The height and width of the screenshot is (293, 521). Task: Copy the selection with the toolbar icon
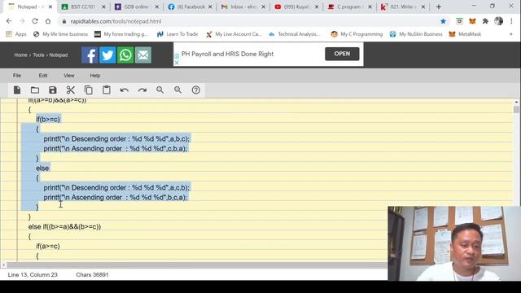89,90
